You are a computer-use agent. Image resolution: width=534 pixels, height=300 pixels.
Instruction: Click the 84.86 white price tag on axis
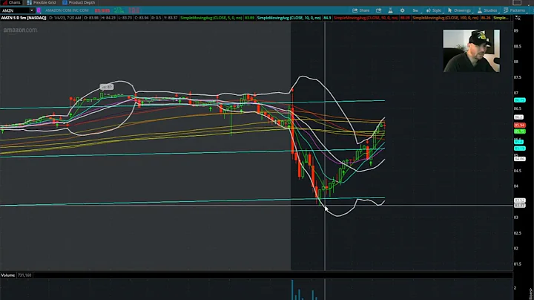click(x=520, y=159)
